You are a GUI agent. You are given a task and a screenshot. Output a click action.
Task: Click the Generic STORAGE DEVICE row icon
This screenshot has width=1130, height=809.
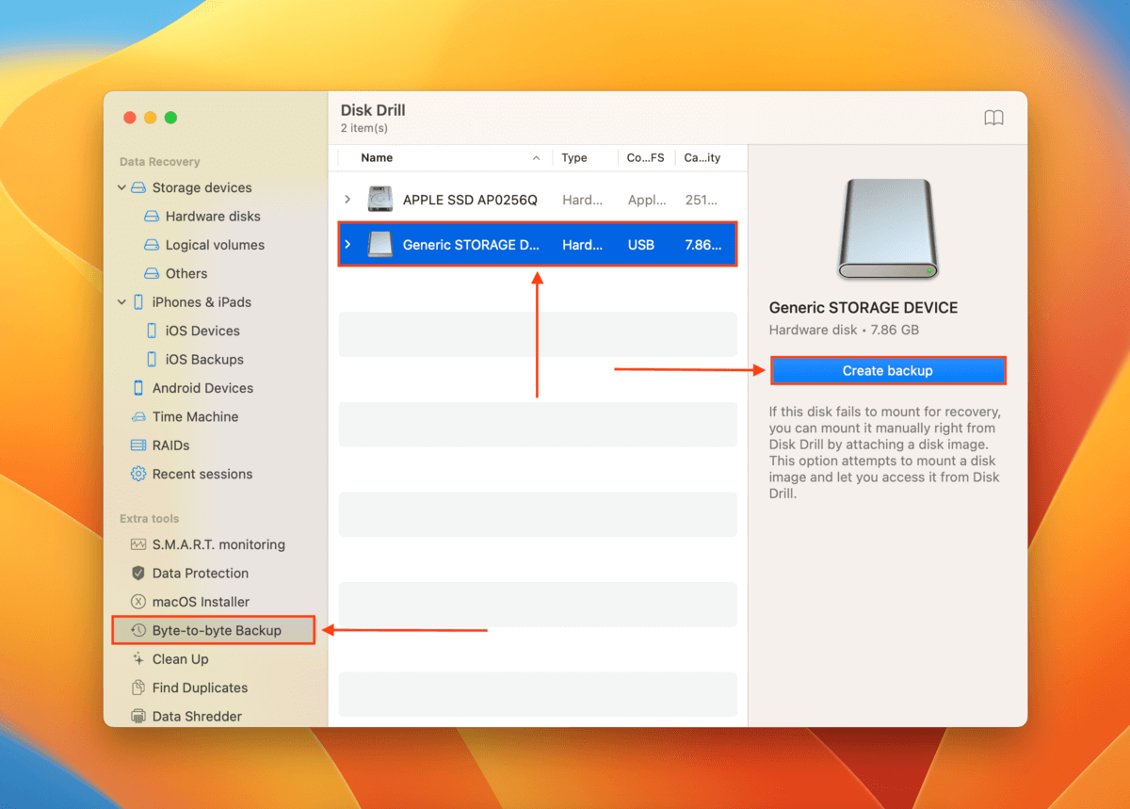click(380, 245)
